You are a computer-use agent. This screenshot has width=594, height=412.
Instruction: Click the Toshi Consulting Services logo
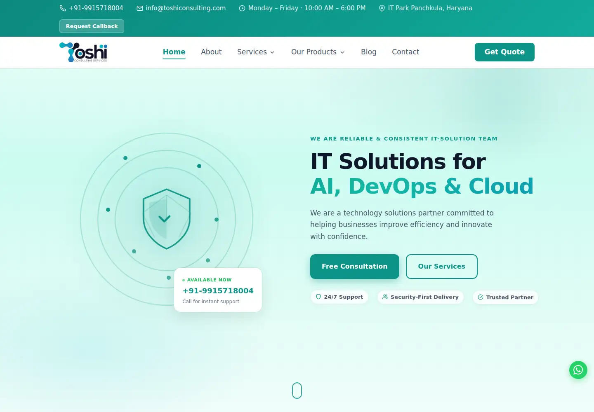83,52
